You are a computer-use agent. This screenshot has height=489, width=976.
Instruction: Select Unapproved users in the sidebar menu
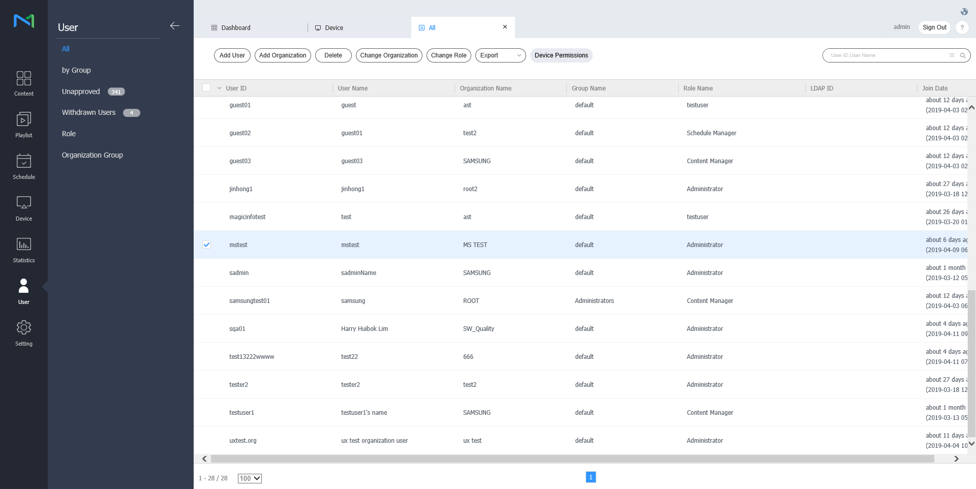coord(81,91)
